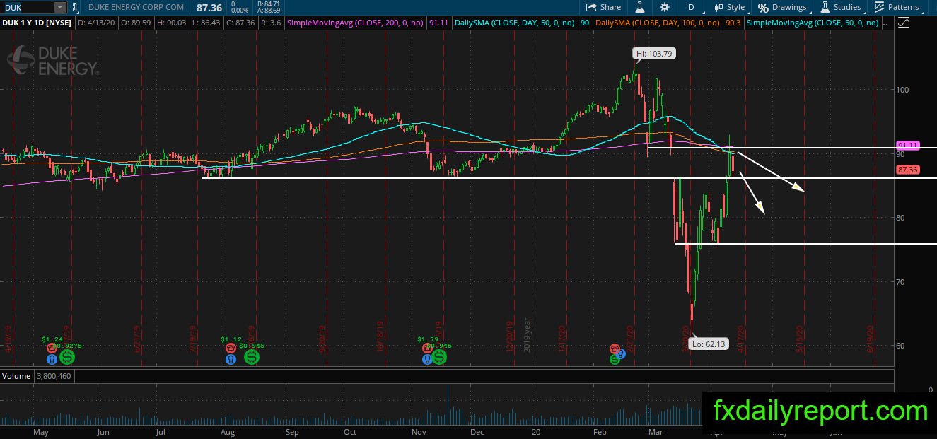The height and width of the screenshot is (439, 937).
Task: Click the November green dividend dollar icon
Action: tap(438, 358)
